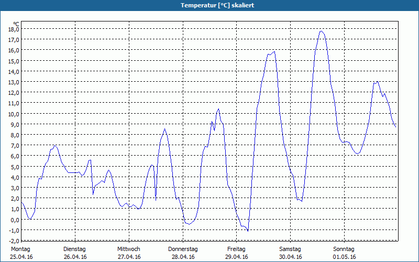Click the '-2,0' y-axis label
The width and height of the screenshot is (419, 262).
click(x=14, y=241)
